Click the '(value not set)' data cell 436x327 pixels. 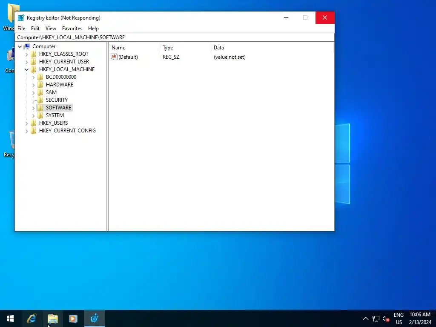point(229,57)
